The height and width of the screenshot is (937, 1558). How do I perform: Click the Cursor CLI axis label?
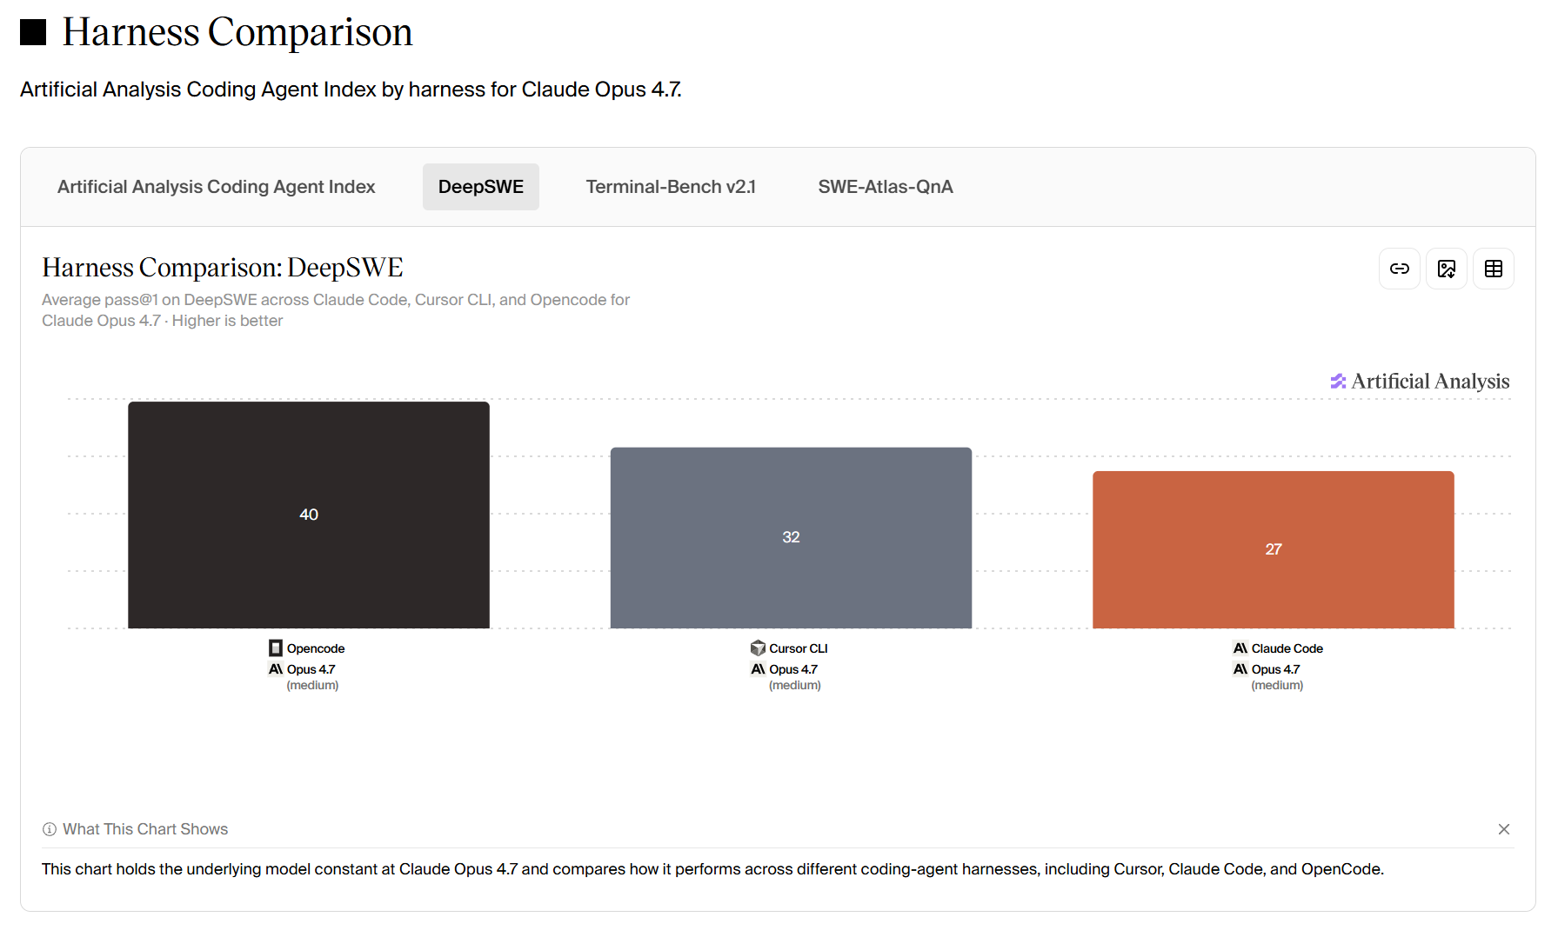[799, 648]
